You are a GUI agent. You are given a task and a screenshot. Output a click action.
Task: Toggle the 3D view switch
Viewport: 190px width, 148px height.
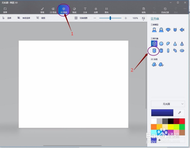[81, 18]
